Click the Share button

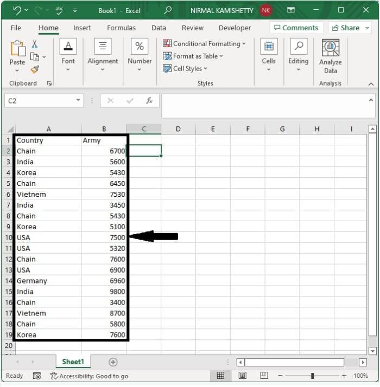346,28
